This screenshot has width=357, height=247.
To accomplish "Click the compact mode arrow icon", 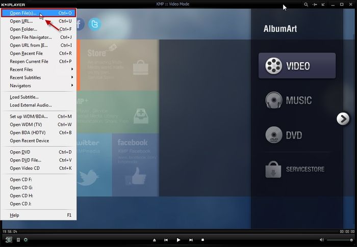I will tap(323, 4).
